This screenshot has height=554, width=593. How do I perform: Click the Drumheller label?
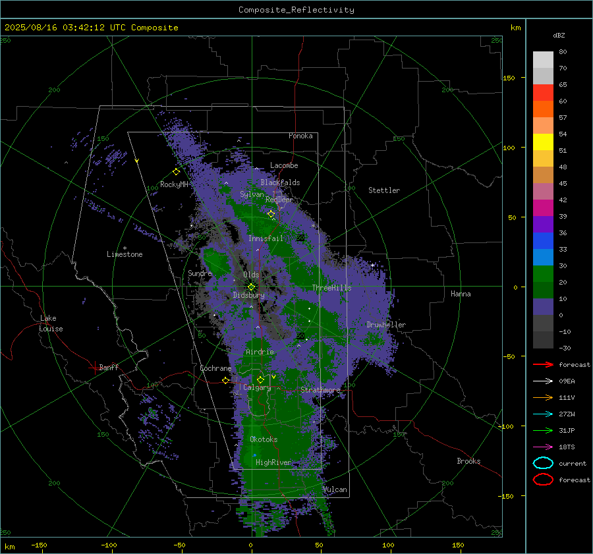[x=386, y=325]
